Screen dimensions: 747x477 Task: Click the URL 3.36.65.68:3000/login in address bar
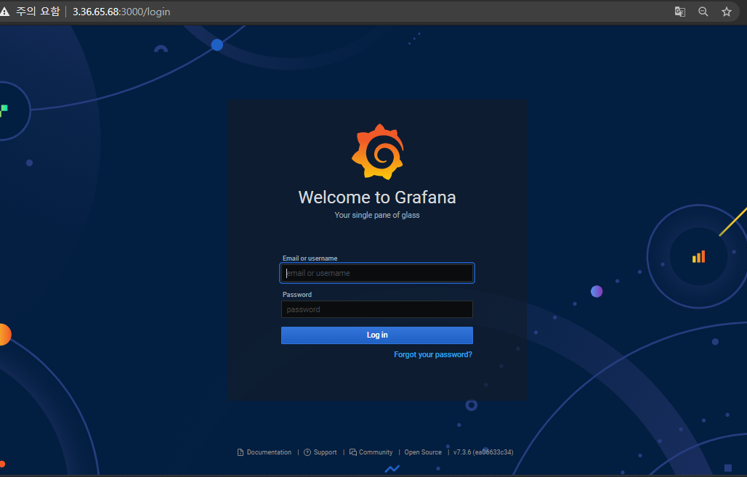coord(121,12)
